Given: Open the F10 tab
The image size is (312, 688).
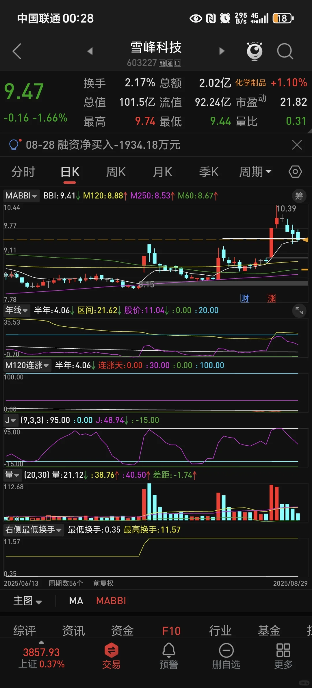Looking at the screenshot, I should point(171,631).
